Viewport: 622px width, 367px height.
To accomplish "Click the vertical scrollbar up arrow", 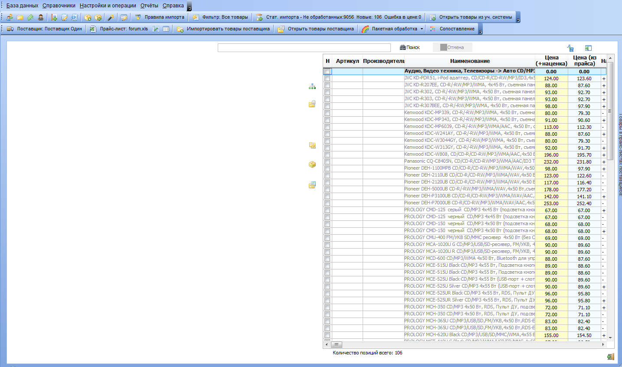I will (x=610, y=58).
